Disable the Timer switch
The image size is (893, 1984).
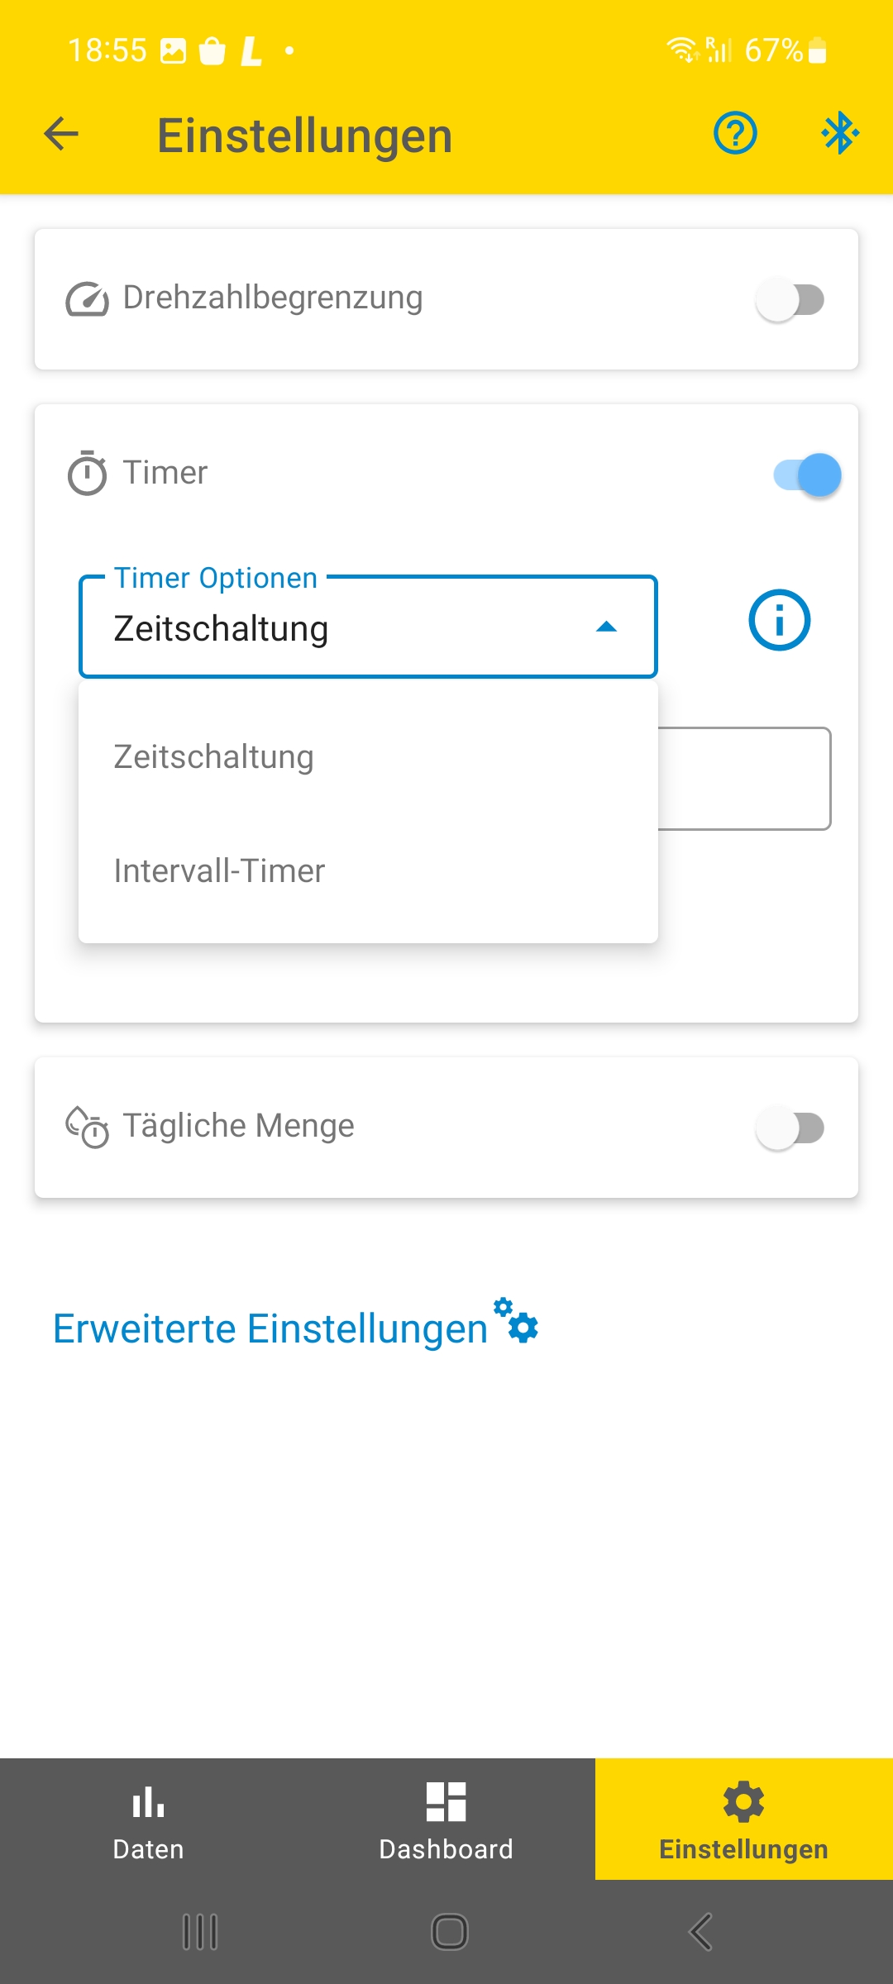807,475
